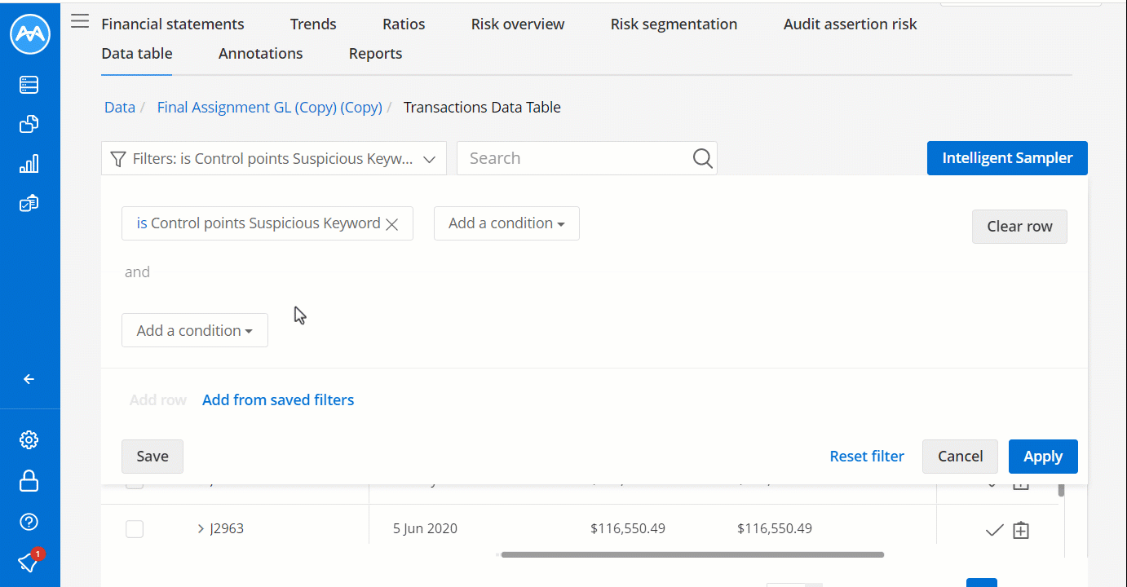The width and height of the screenshot is (1127, 587).
Task: Tick the checkbox for row J2963
Action: pyautogui.click(x=135, y=529)
